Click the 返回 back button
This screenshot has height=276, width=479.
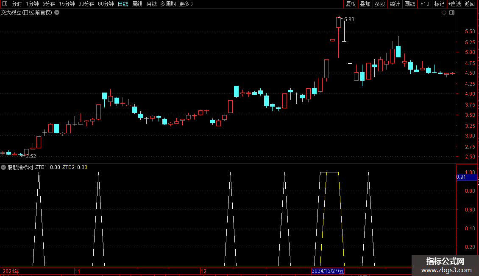tap(470, 4)
